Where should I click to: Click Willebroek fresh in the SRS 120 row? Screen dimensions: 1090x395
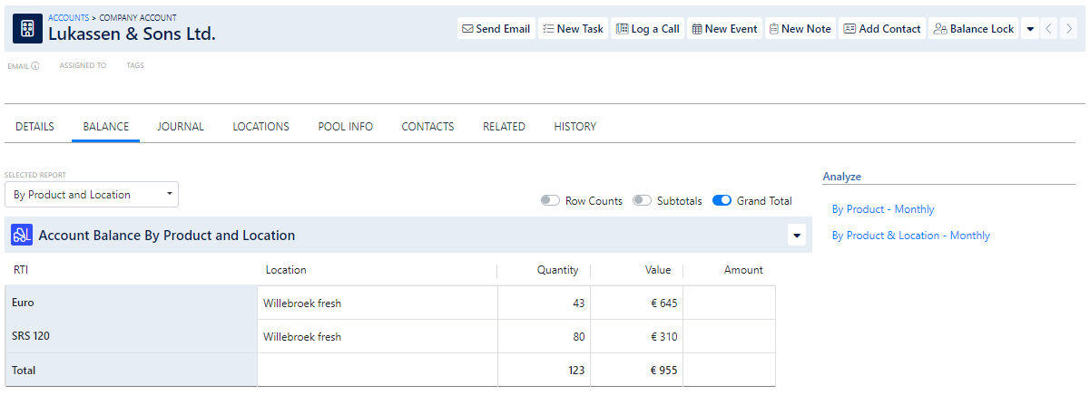pos(302,337)
